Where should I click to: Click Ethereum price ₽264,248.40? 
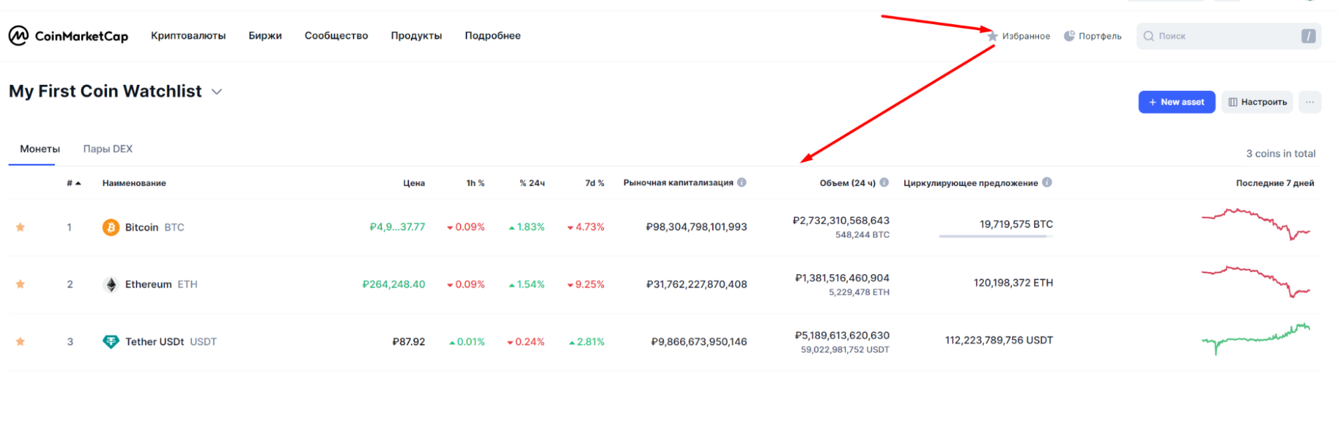click(x=394, y=284)
